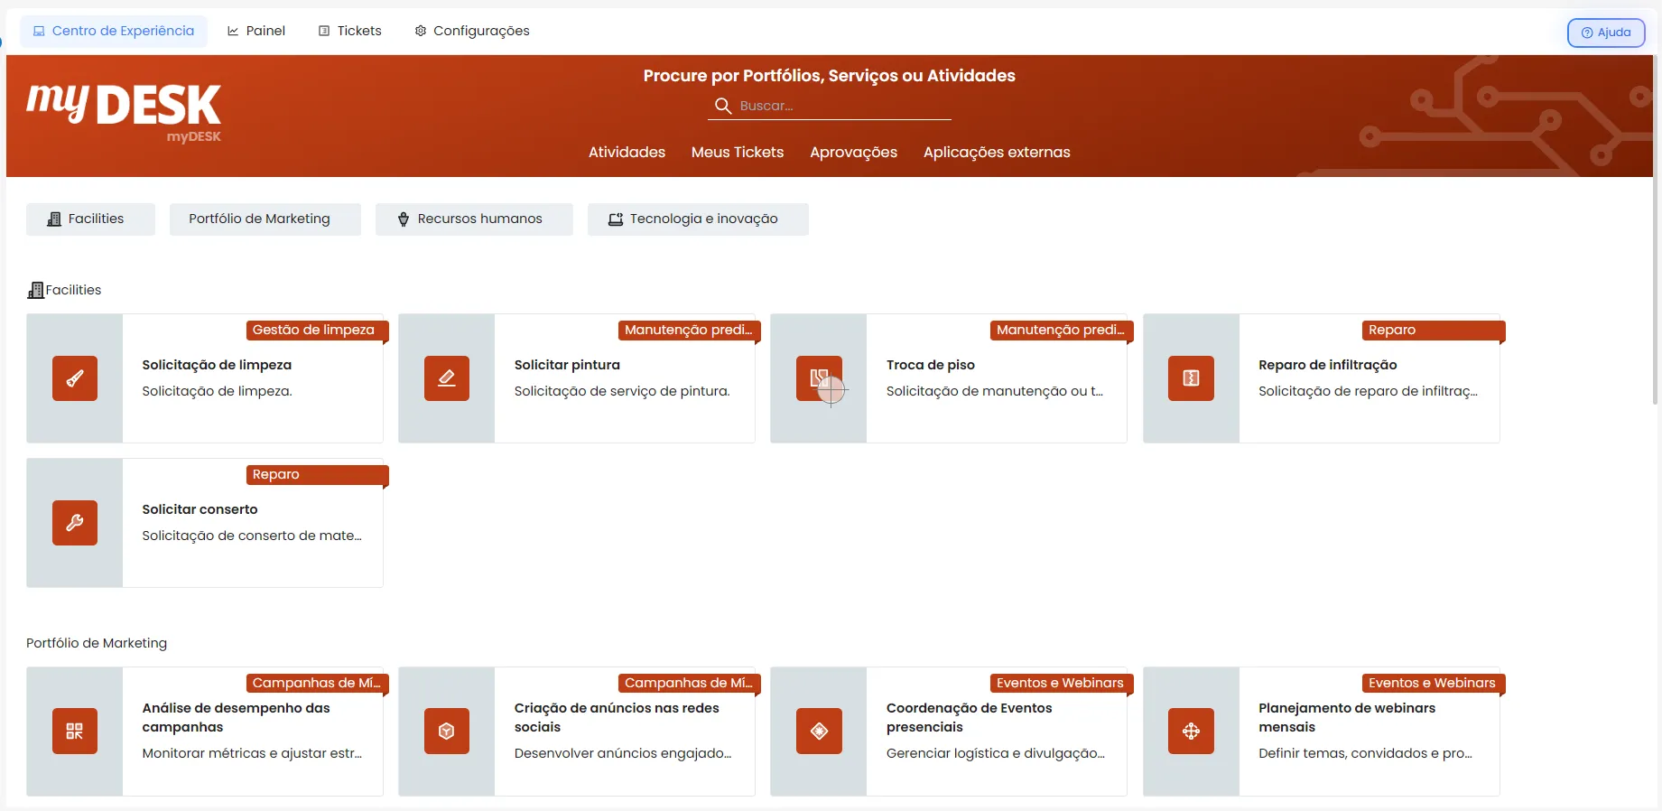Viewport: 1662px width, 811px height.
Task: Open Coordenação de Eventos presenciais title
Action: [970, 718]
